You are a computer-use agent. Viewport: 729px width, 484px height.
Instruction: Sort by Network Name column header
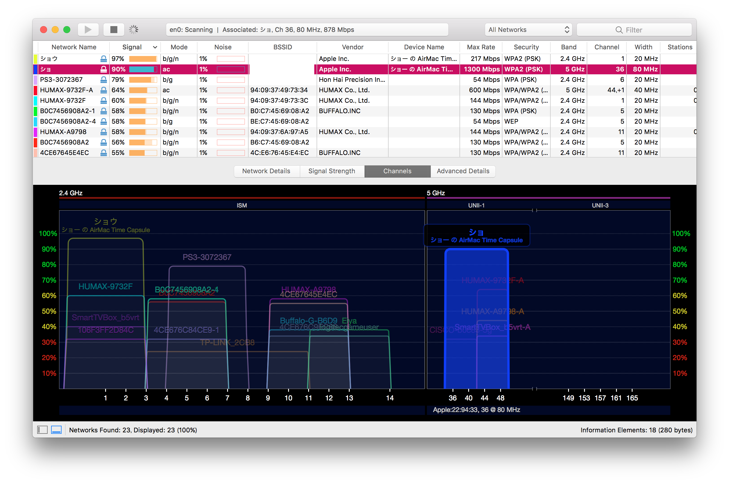coord(74,47)
